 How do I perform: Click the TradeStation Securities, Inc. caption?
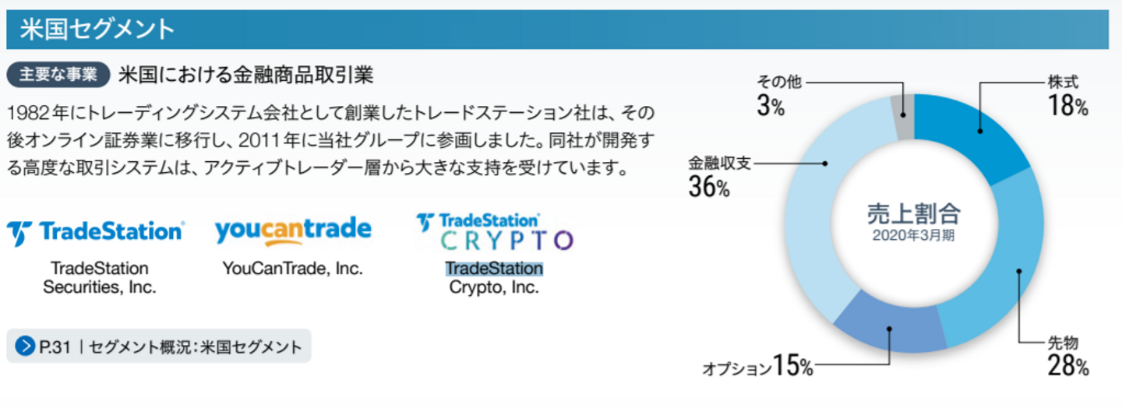[x=100, y=278]
